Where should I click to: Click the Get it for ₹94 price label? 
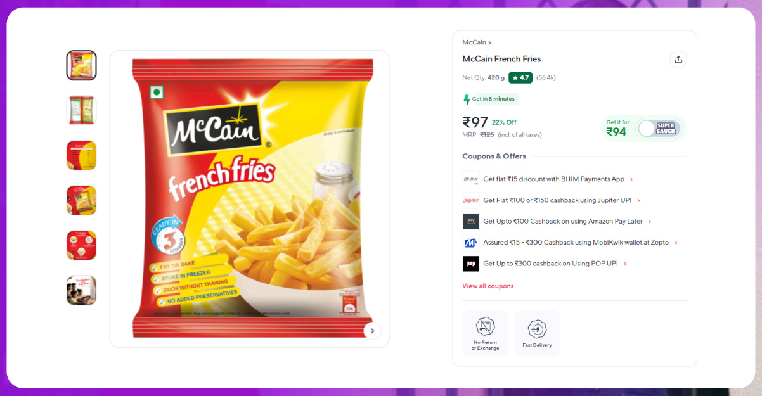point(617,129)
